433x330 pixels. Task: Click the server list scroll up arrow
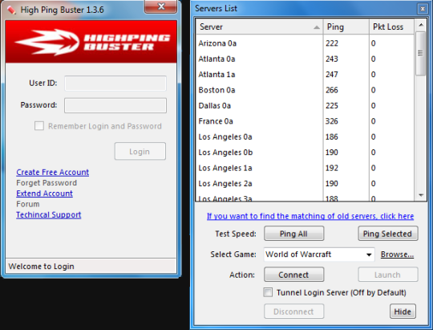pos(421,25)
